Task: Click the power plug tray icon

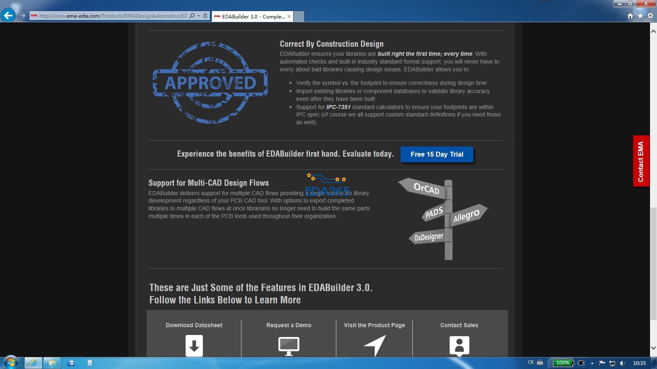Action: 581,363
